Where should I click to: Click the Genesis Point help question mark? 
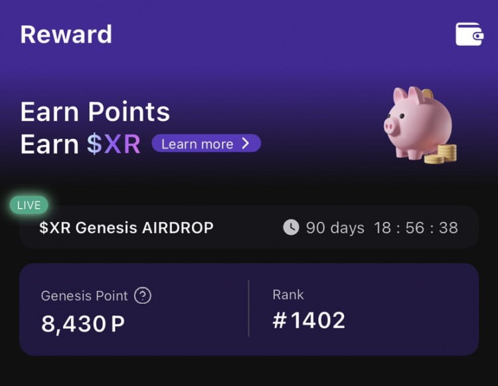point(142,296)
